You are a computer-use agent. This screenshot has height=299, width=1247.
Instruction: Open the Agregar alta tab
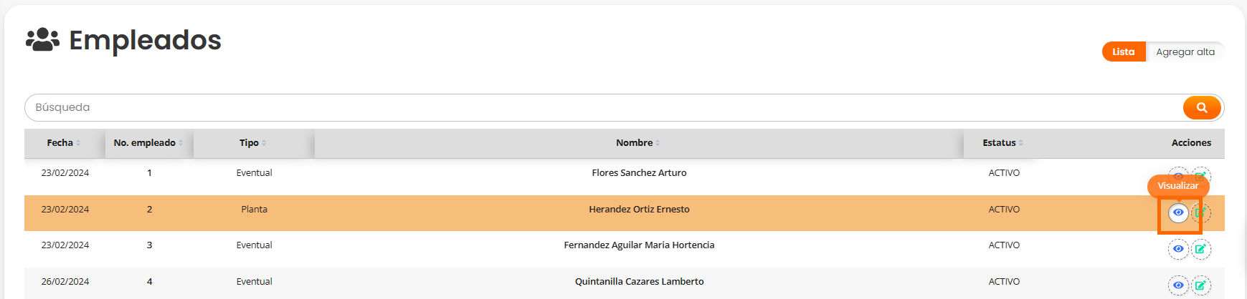1185,52
